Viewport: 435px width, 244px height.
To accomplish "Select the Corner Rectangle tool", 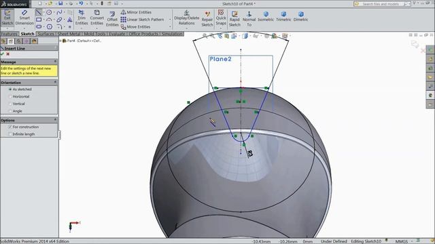I will tap(39, 20).
